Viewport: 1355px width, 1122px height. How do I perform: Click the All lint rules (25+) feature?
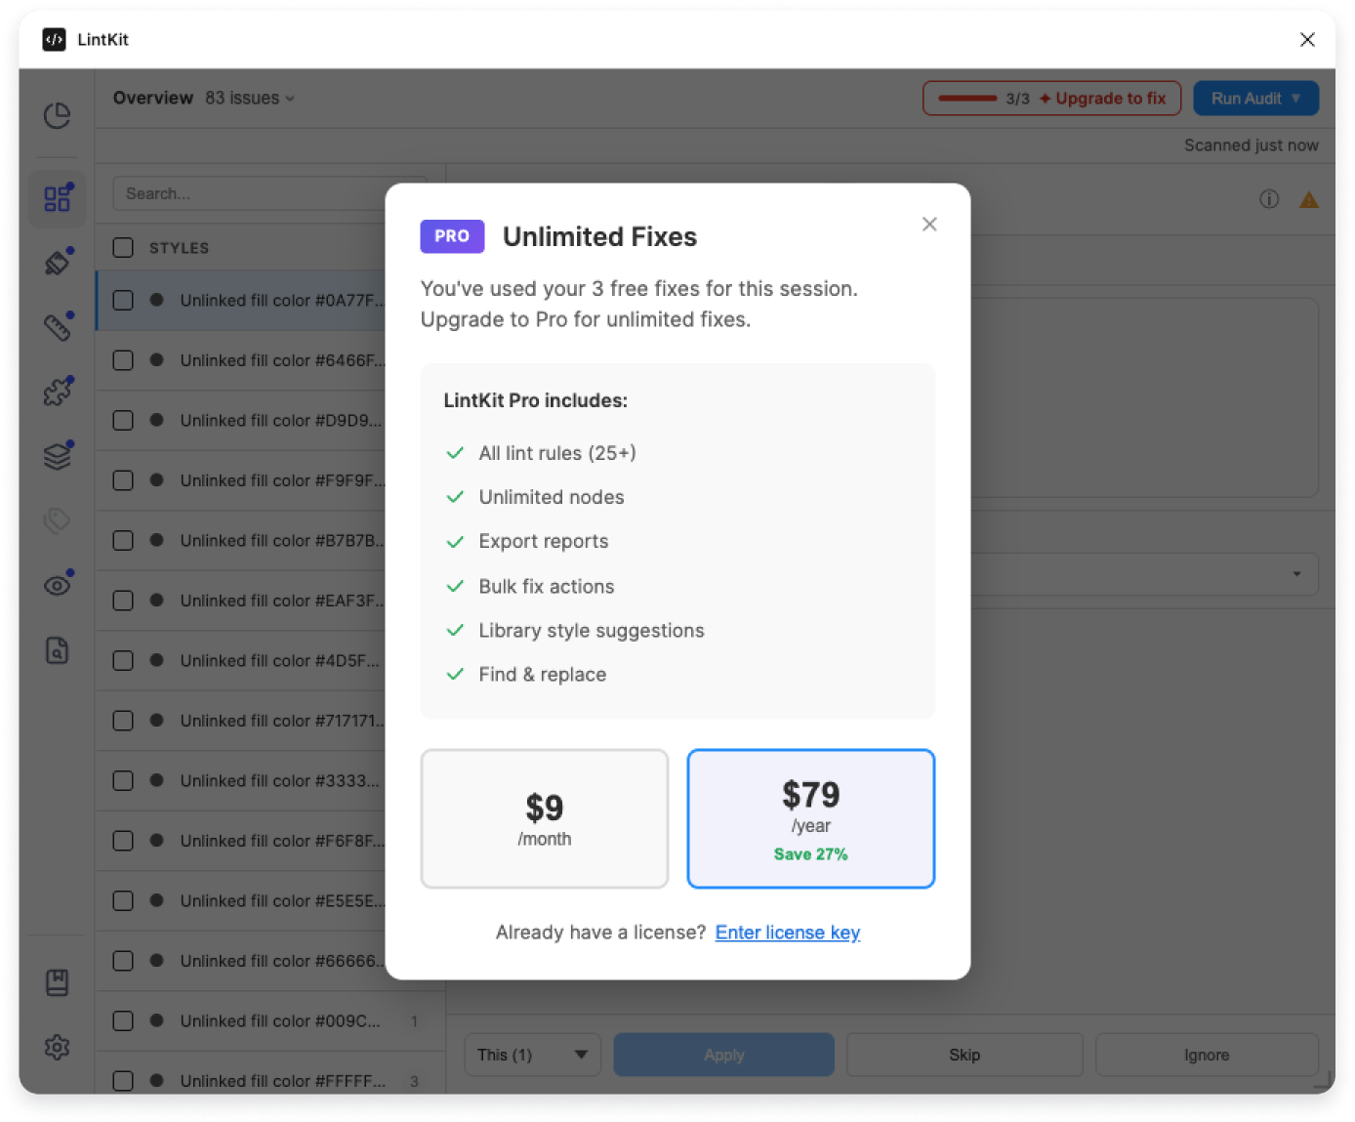point(557,453)
